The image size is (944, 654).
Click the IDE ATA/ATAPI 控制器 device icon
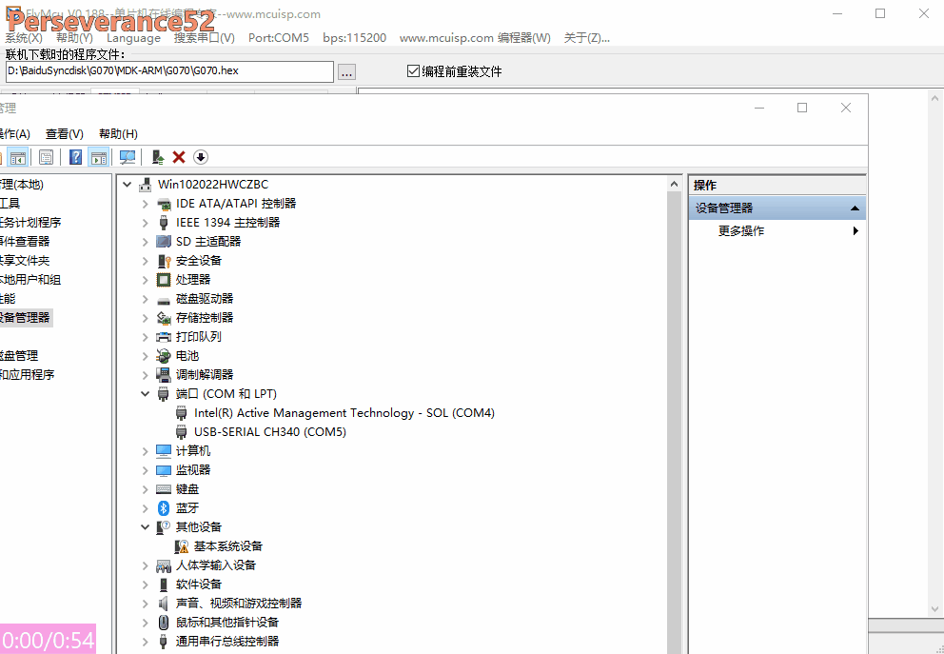164,204
